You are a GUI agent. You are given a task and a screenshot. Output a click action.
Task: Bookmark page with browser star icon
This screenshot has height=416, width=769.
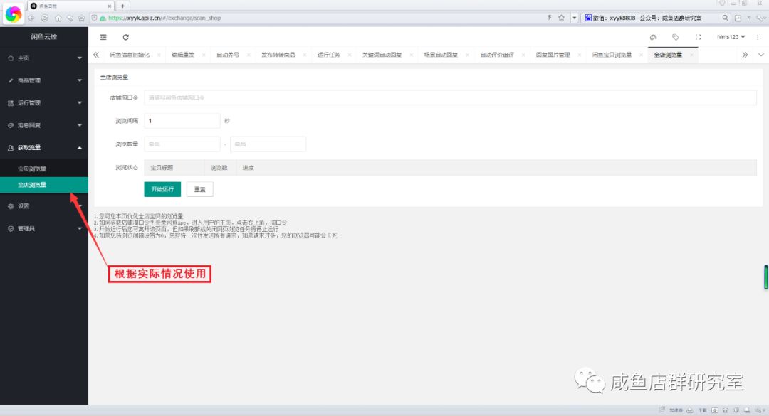point(561,18)
